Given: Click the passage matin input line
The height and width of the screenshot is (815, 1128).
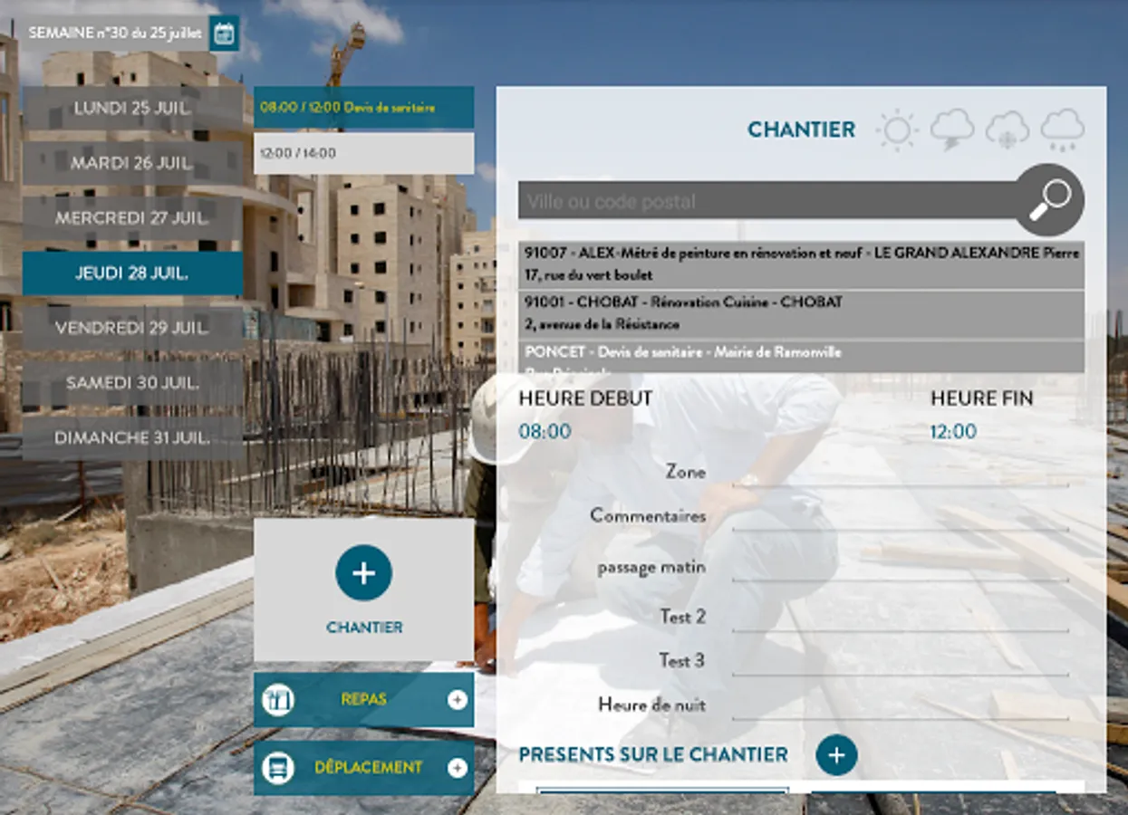Looking at the screenshot, I should coord(900,570).
